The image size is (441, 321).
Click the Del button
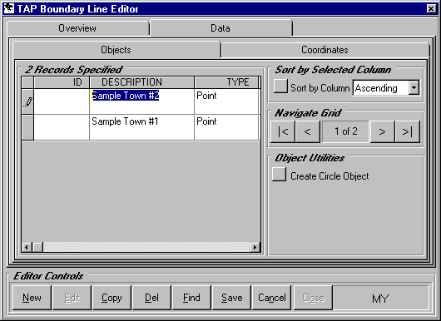click(151, 298)
